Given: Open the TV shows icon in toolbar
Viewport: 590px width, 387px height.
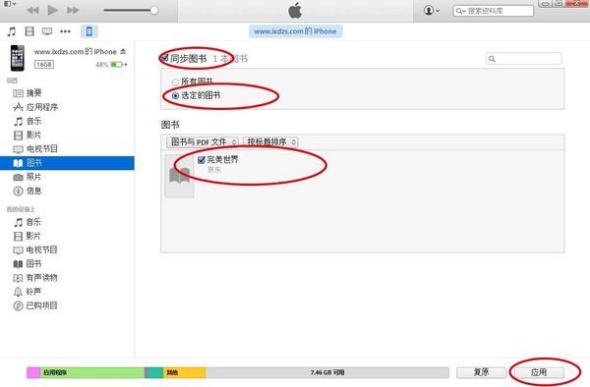Looking at the screenshot, I should (x=47, y=31).
